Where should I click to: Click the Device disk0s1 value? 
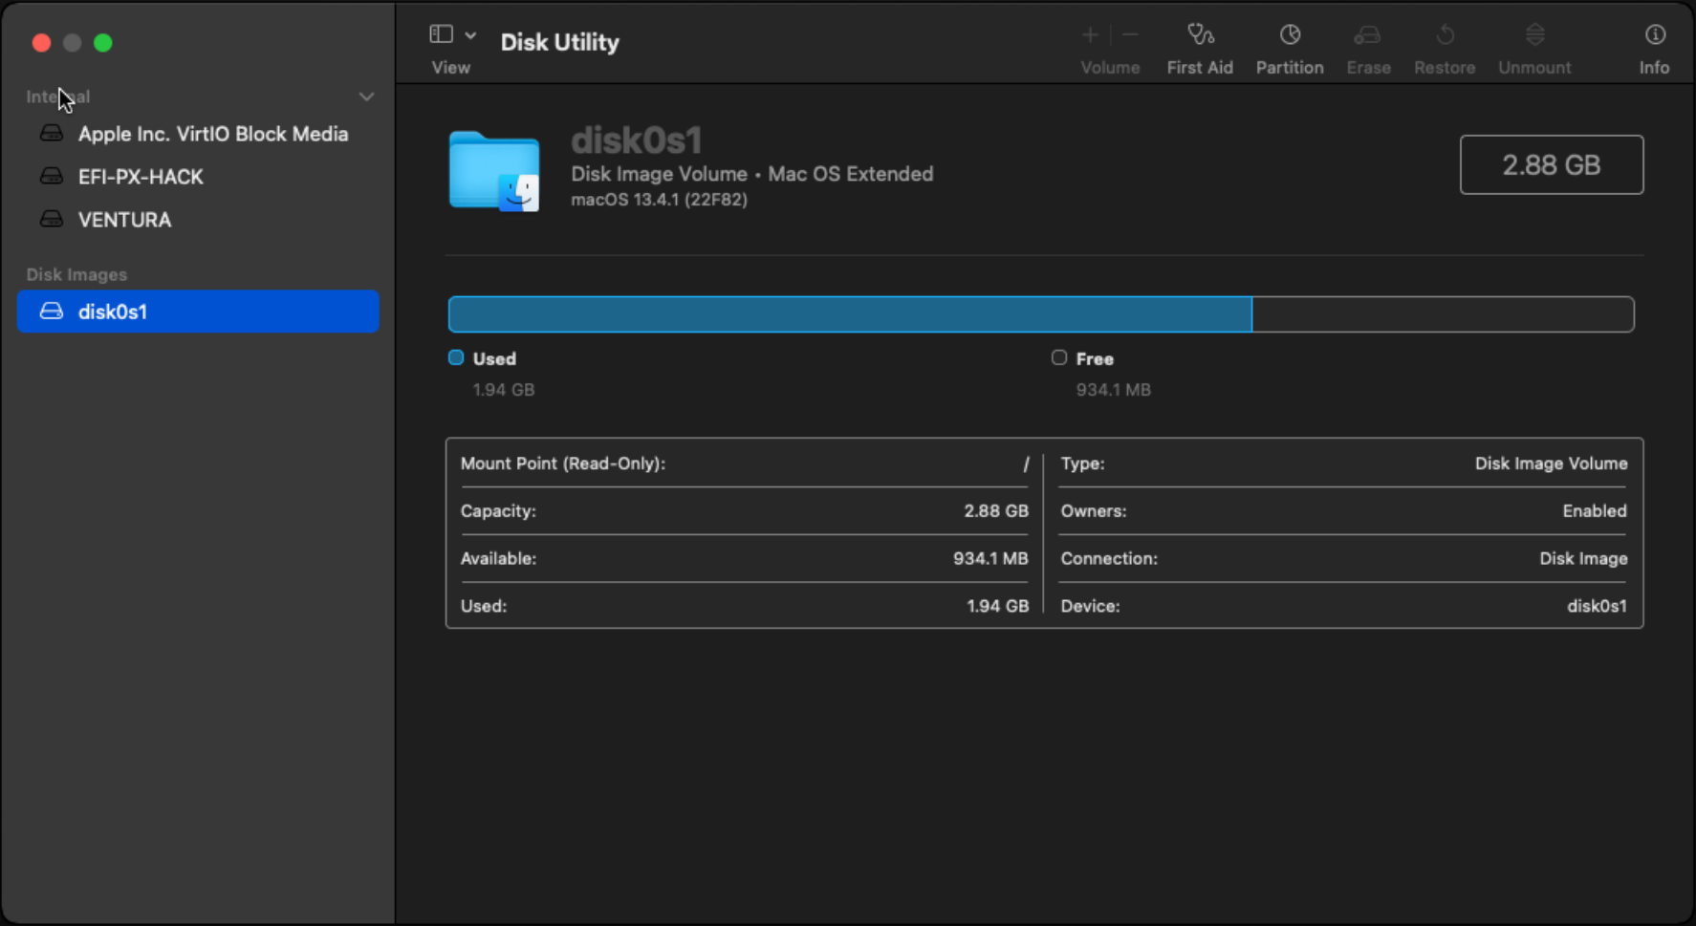point(1597,607)
